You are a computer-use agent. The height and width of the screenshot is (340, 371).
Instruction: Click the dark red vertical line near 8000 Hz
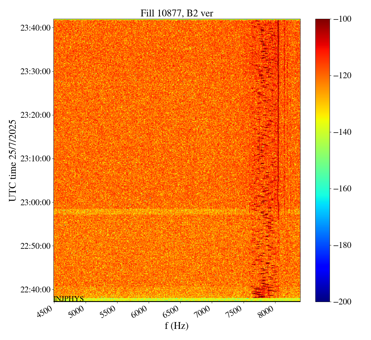[x=278, y=124]
